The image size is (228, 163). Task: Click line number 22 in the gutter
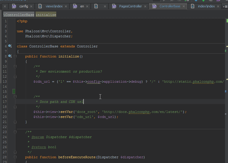[x=5, y=127]
